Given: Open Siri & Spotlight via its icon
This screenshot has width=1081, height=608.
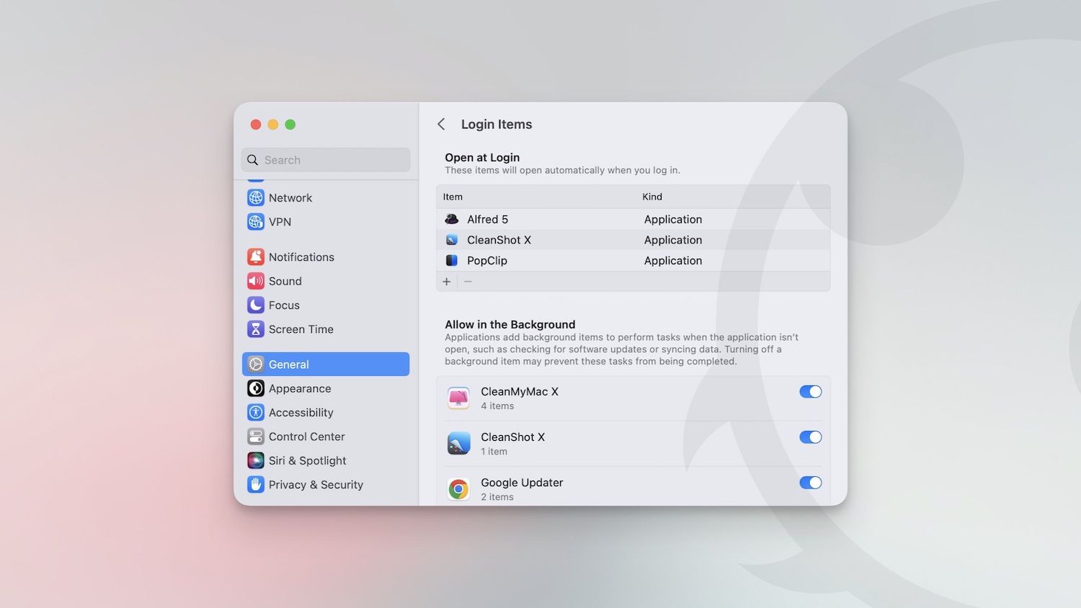Looking at the screenshot, I should pos(256,460).
